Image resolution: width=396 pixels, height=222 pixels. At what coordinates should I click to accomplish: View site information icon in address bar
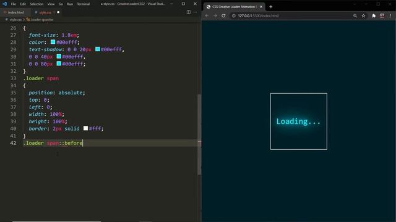pos(234,15)
